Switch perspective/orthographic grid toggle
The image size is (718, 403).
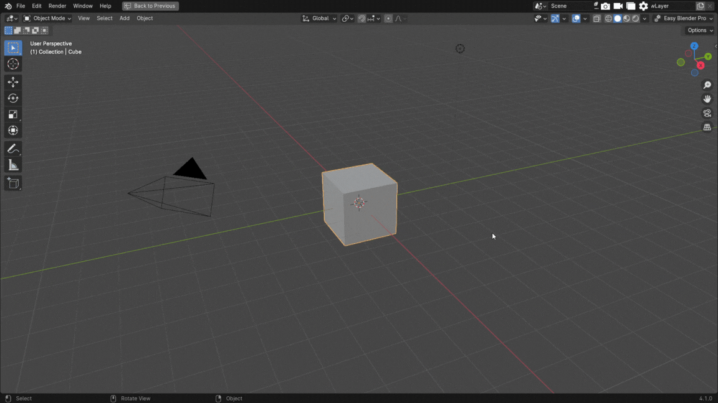pos(707,127)
